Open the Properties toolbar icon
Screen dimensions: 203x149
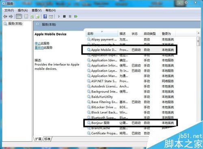pos(26,17)
